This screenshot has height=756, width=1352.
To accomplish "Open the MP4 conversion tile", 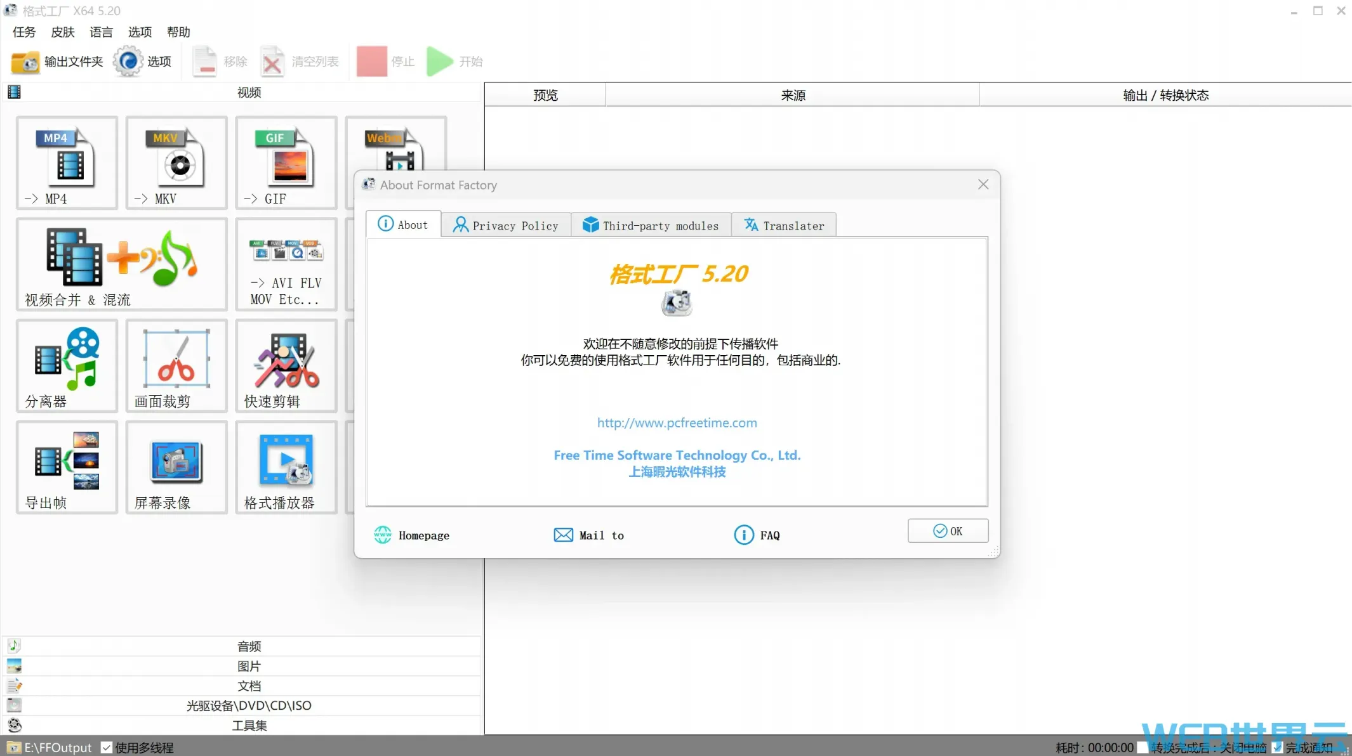I will pos(67,163).
